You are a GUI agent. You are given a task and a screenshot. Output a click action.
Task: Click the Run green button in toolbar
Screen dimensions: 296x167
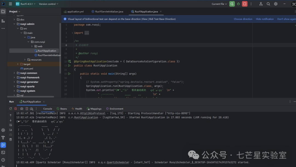(232, 4)
